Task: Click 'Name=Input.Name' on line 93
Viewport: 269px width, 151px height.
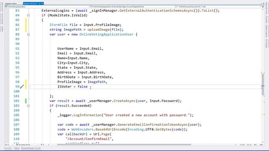Action: coord(73,58)
